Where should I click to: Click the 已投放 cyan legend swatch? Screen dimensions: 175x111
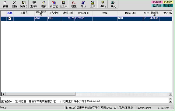coord(157,5)
